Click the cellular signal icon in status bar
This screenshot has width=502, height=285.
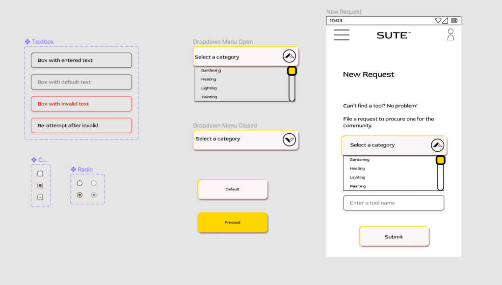445,21
